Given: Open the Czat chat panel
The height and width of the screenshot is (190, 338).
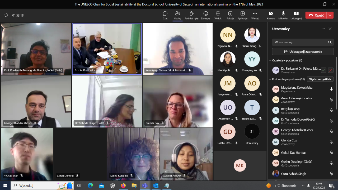Looking at the screenshot, I should coord(165,14).
